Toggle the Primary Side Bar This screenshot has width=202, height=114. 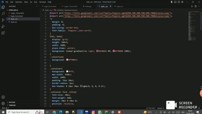pyautogui.click(x=172, y=2)
